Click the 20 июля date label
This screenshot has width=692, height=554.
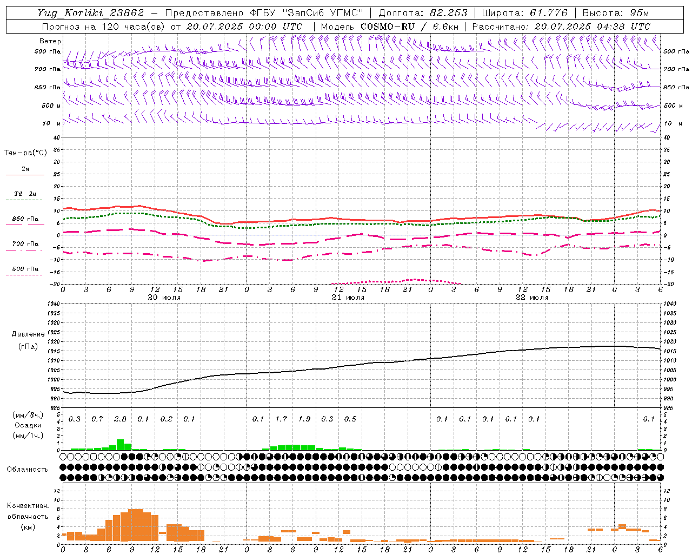coord(164,298)
